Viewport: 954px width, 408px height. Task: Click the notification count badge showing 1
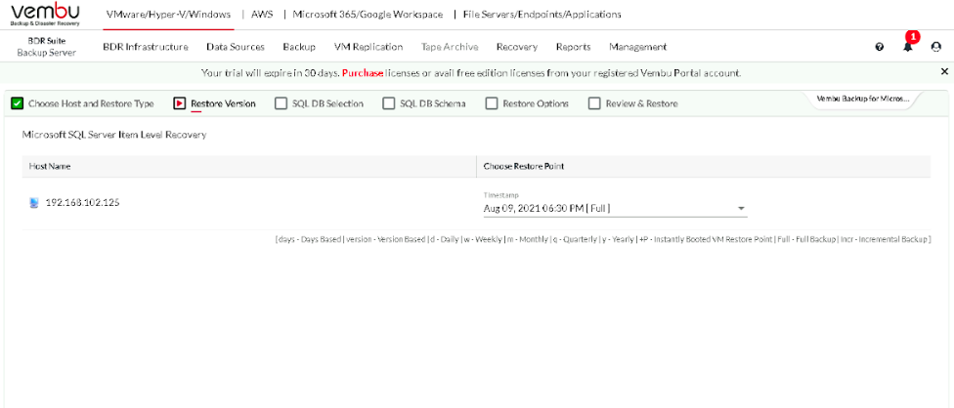click(x=913, y=37)
